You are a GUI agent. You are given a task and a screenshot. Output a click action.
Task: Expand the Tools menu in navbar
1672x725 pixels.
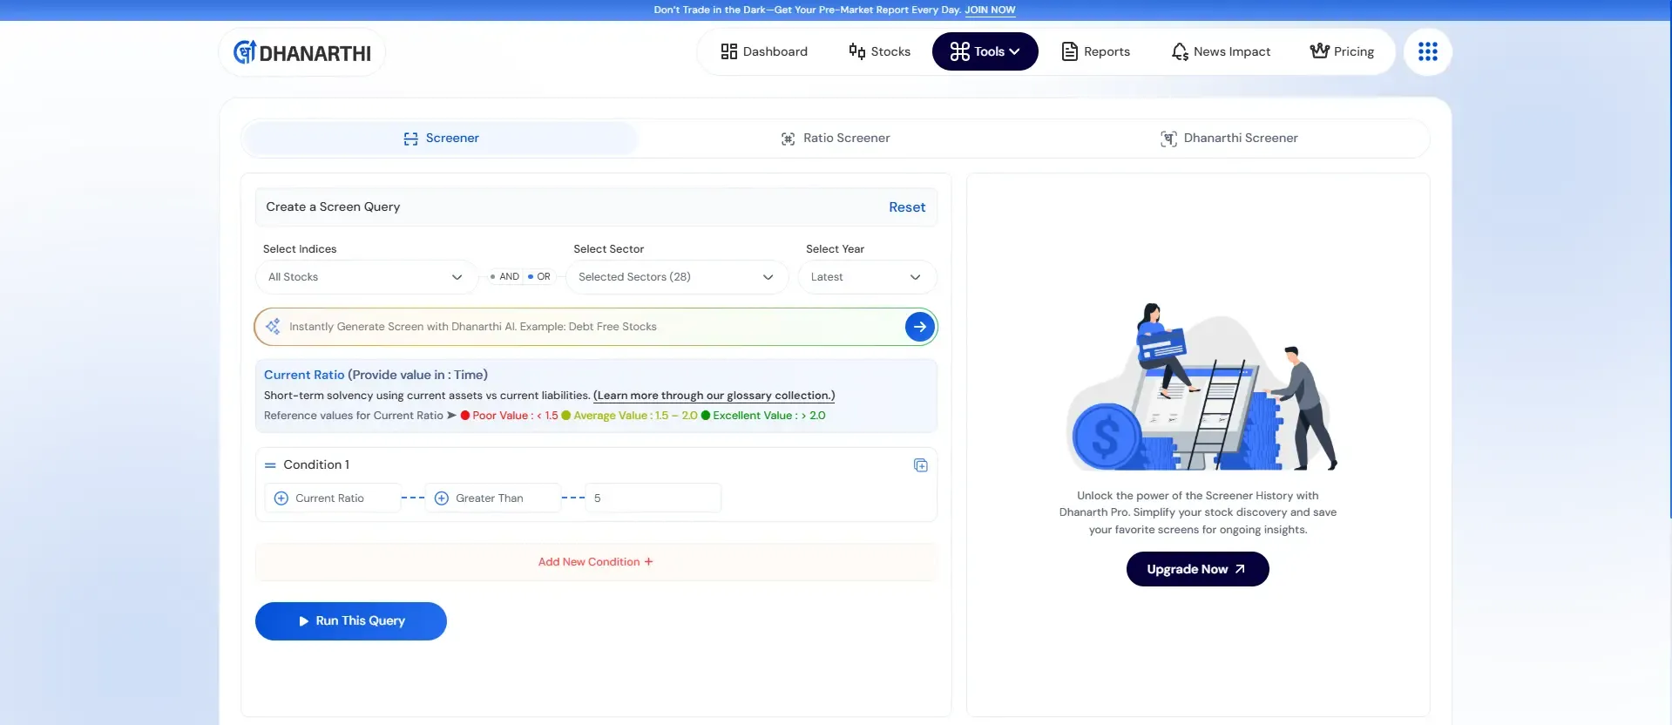click(985, 52)
